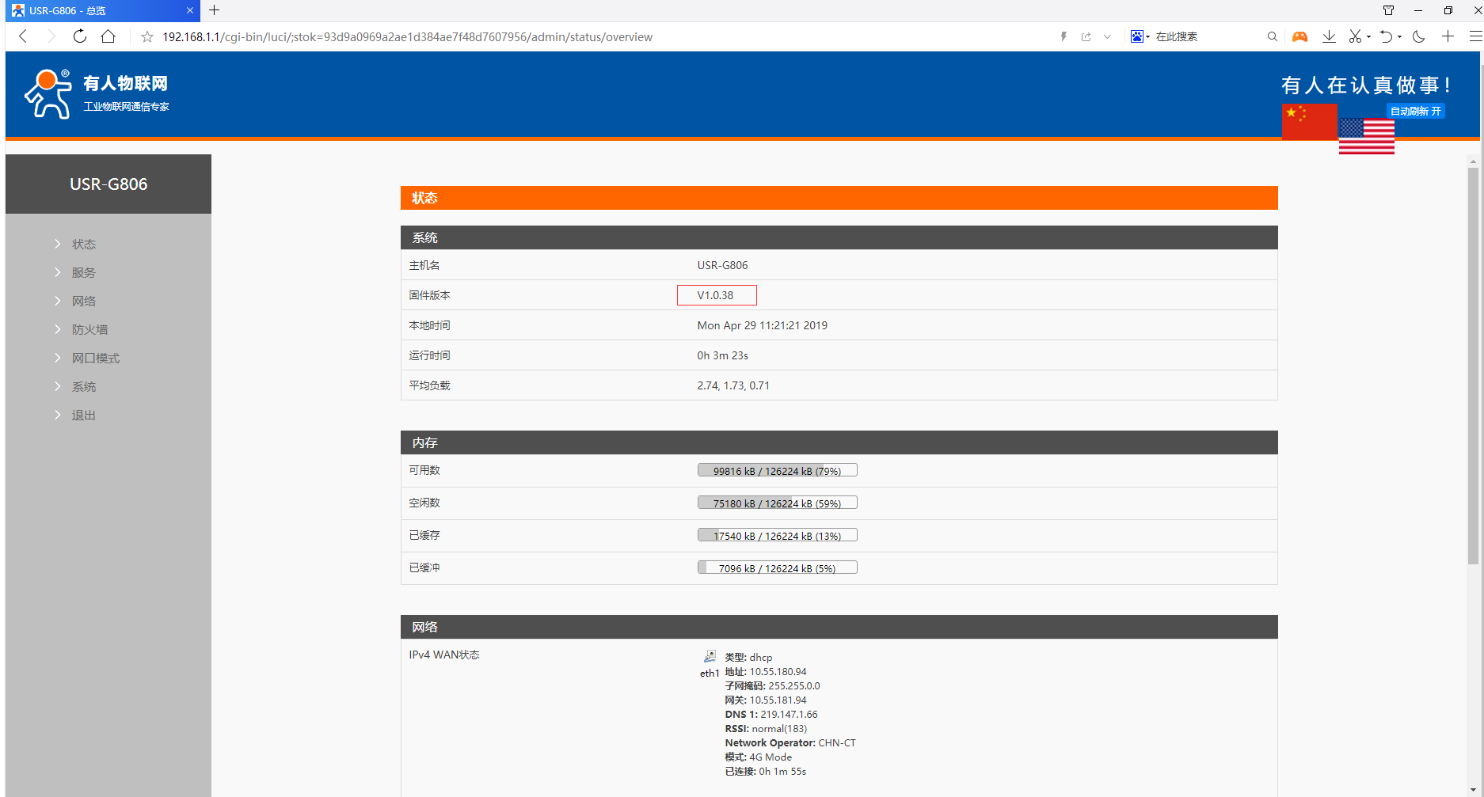Open the orange game controller icon
The image size is (1484, 797).
click(x=1299, y=36)
